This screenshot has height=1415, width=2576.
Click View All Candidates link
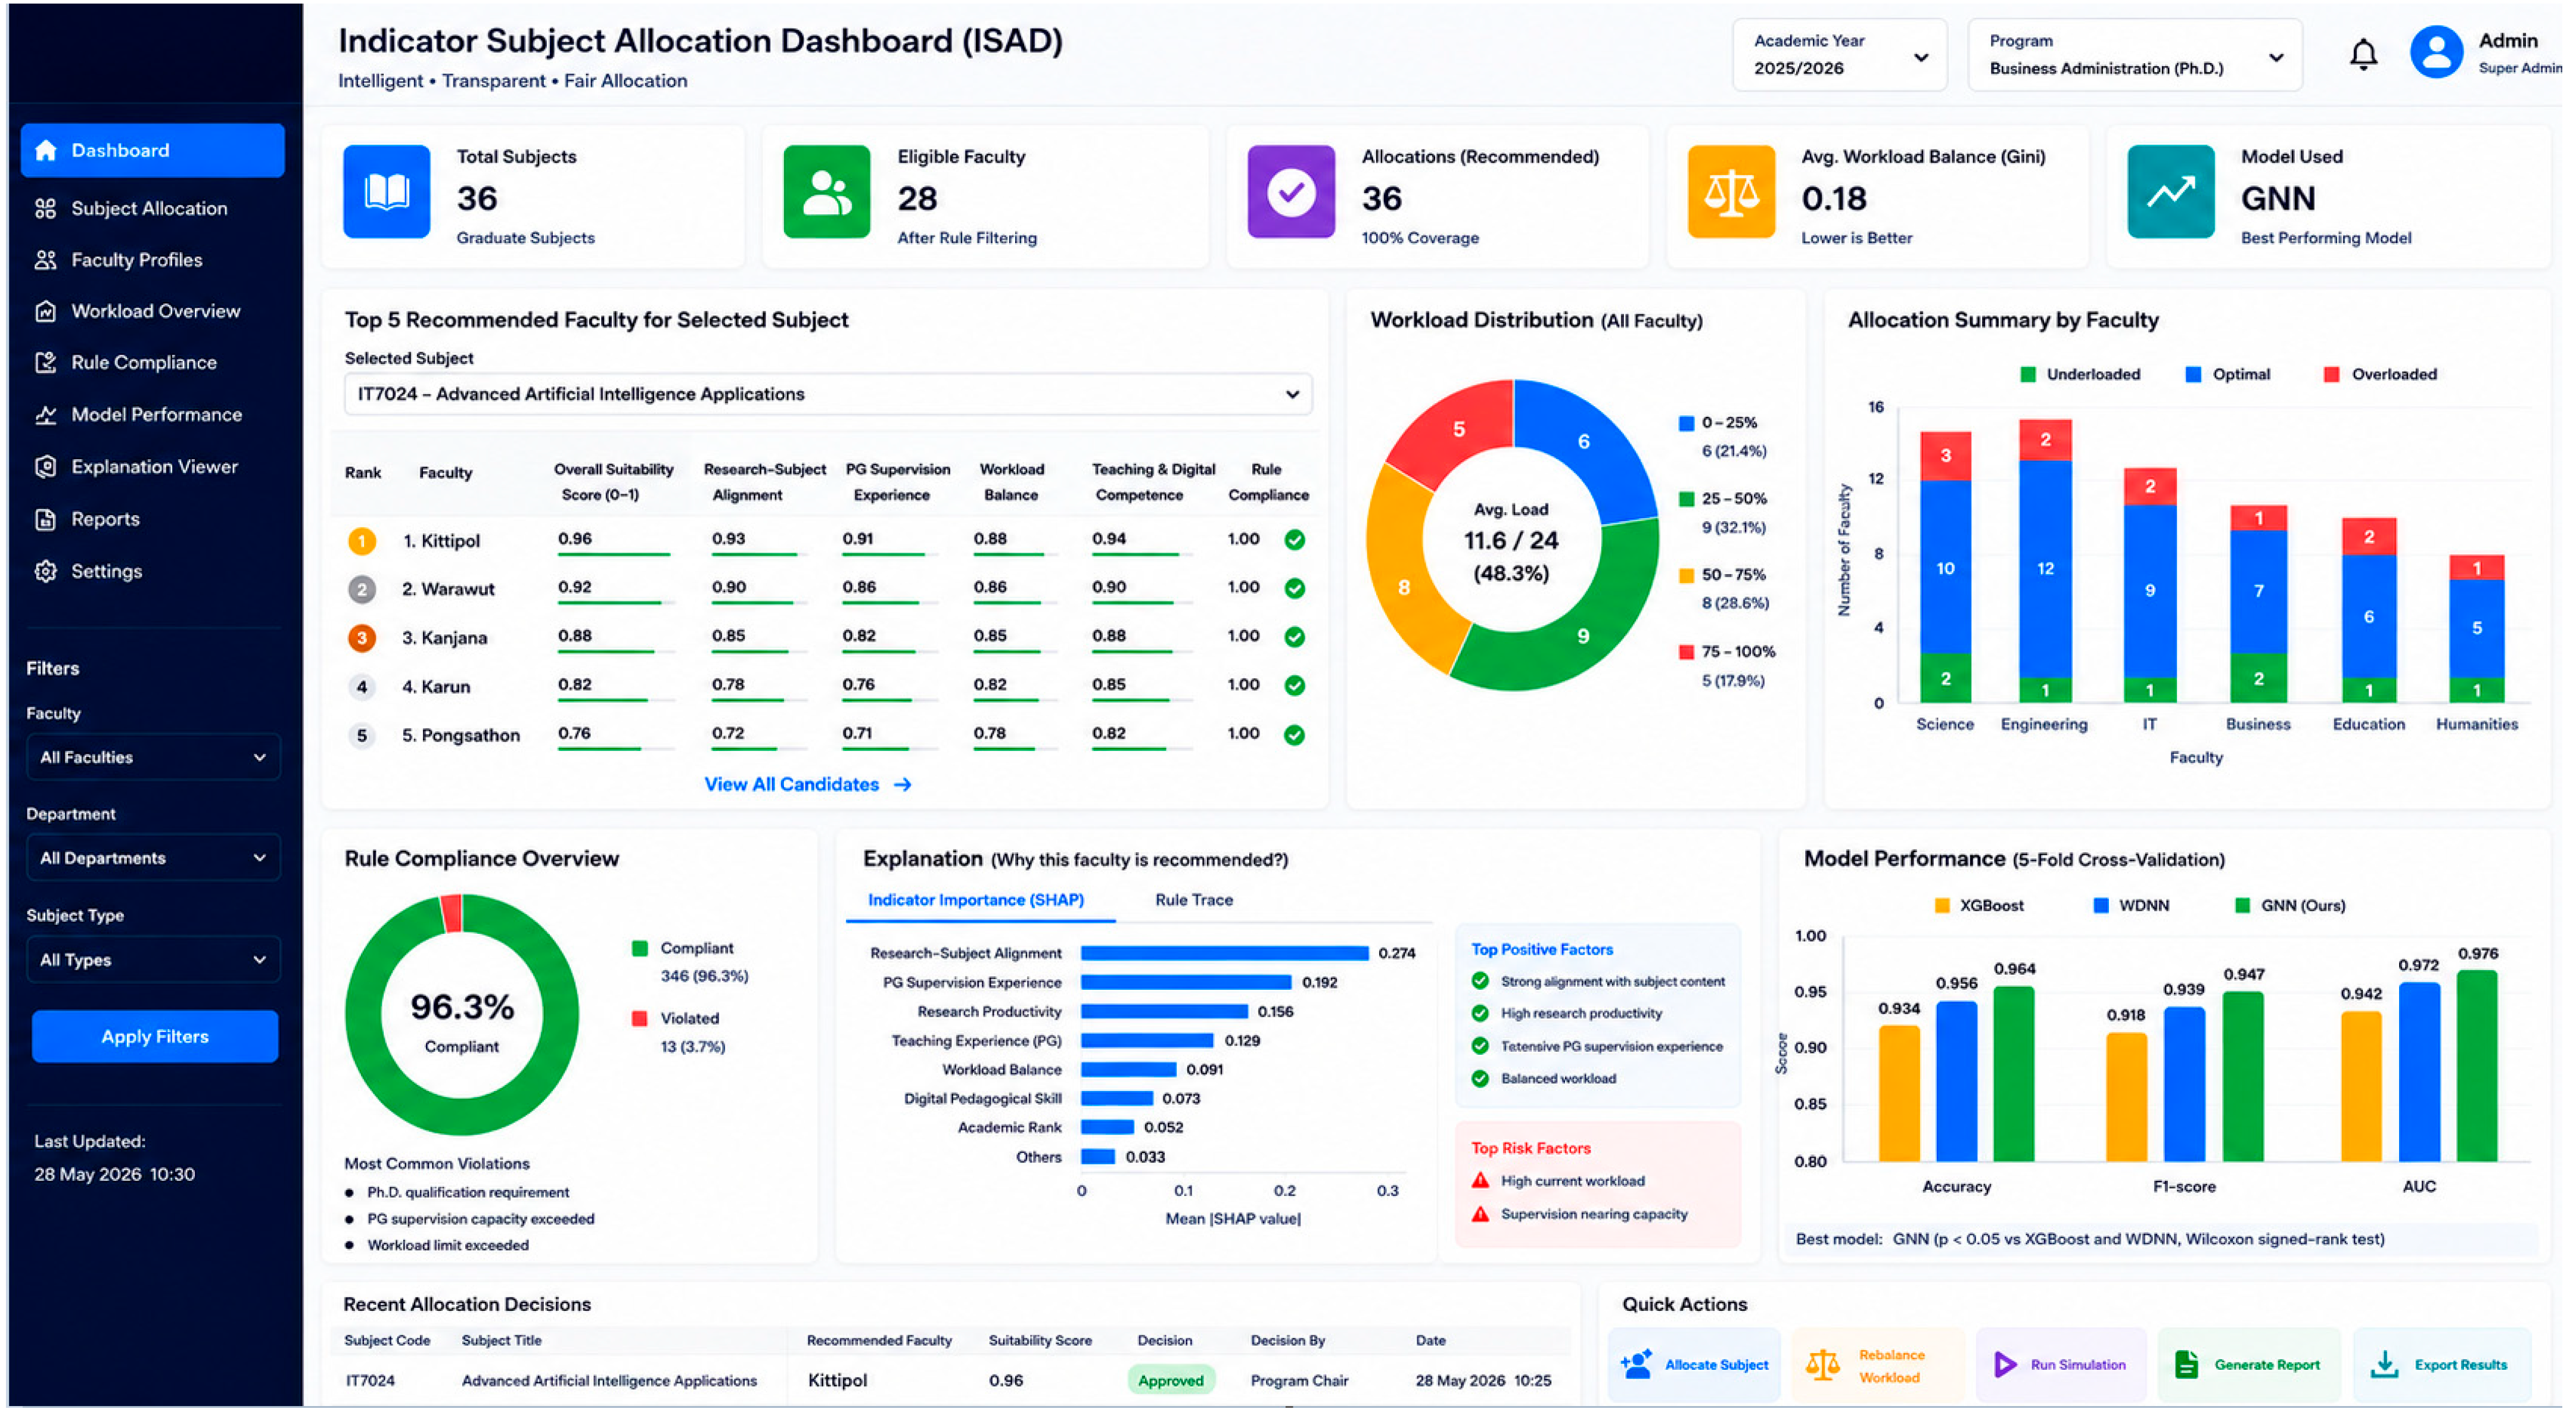[807, 785]
